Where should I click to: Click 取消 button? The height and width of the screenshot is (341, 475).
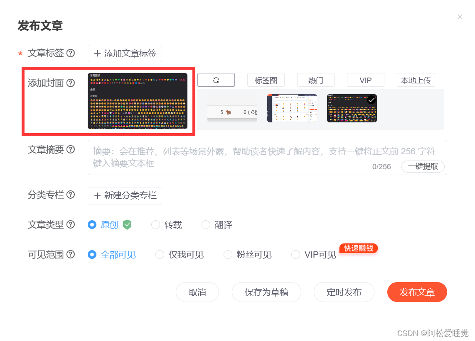click(197, 292)
